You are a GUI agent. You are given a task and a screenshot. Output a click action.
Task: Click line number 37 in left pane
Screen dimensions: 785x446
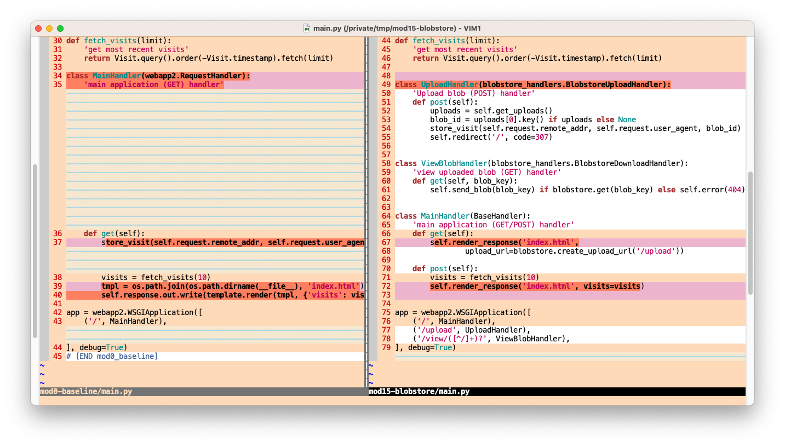pyautogui.click(x=57, y=242)
